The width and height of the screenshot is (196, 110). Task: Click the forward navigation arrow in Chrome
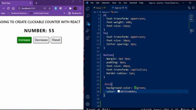point(3,8)
